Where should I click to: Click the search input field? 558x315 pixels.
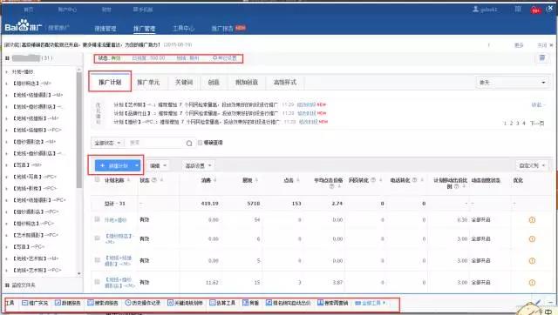[x=155, y=143]
